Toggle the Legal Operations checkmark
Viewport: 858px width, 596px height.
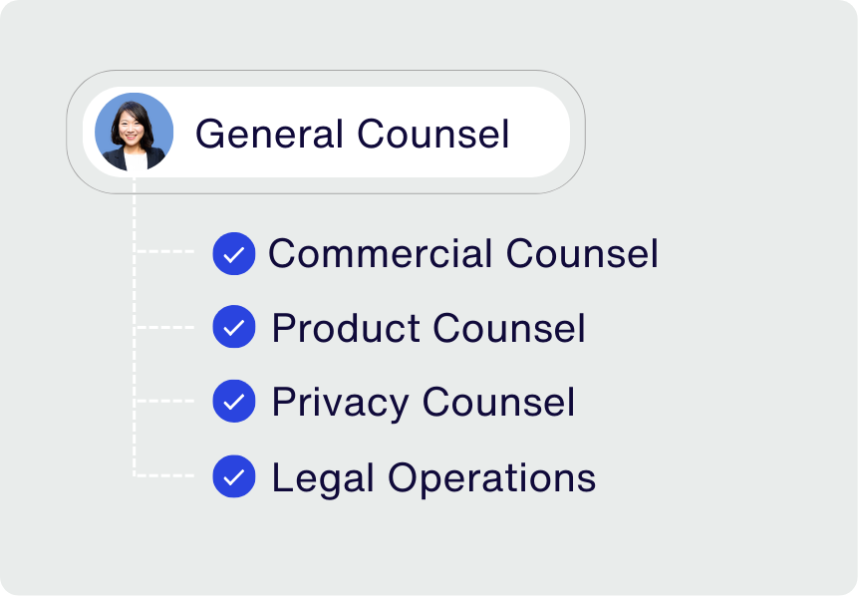click(x=233, y=476)
